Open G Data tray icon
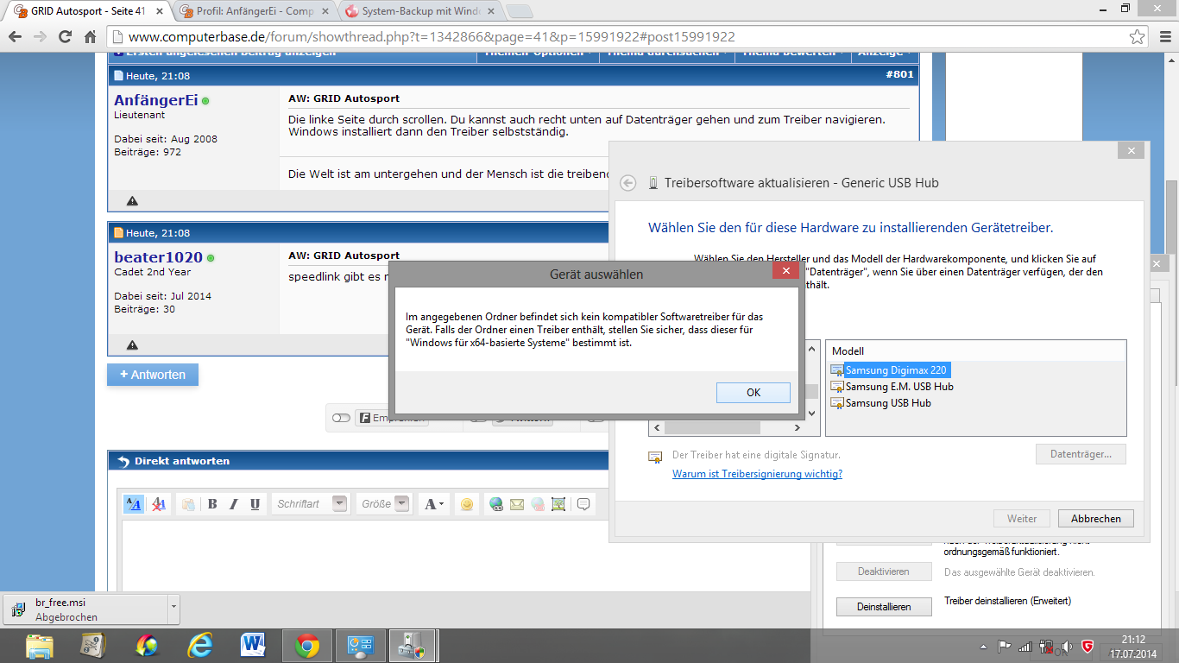 click(x=1088, y=646)
